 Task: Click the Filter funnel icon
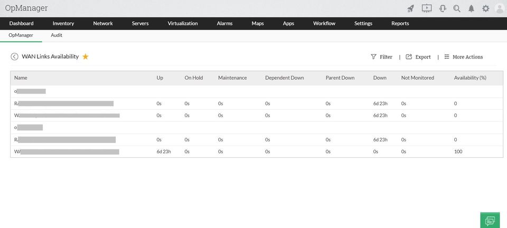pos(373,56)
